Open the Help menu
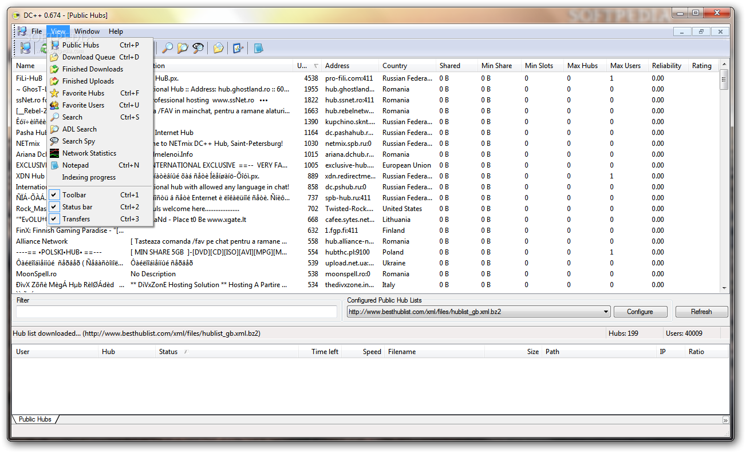 click(x=116, y=31)
